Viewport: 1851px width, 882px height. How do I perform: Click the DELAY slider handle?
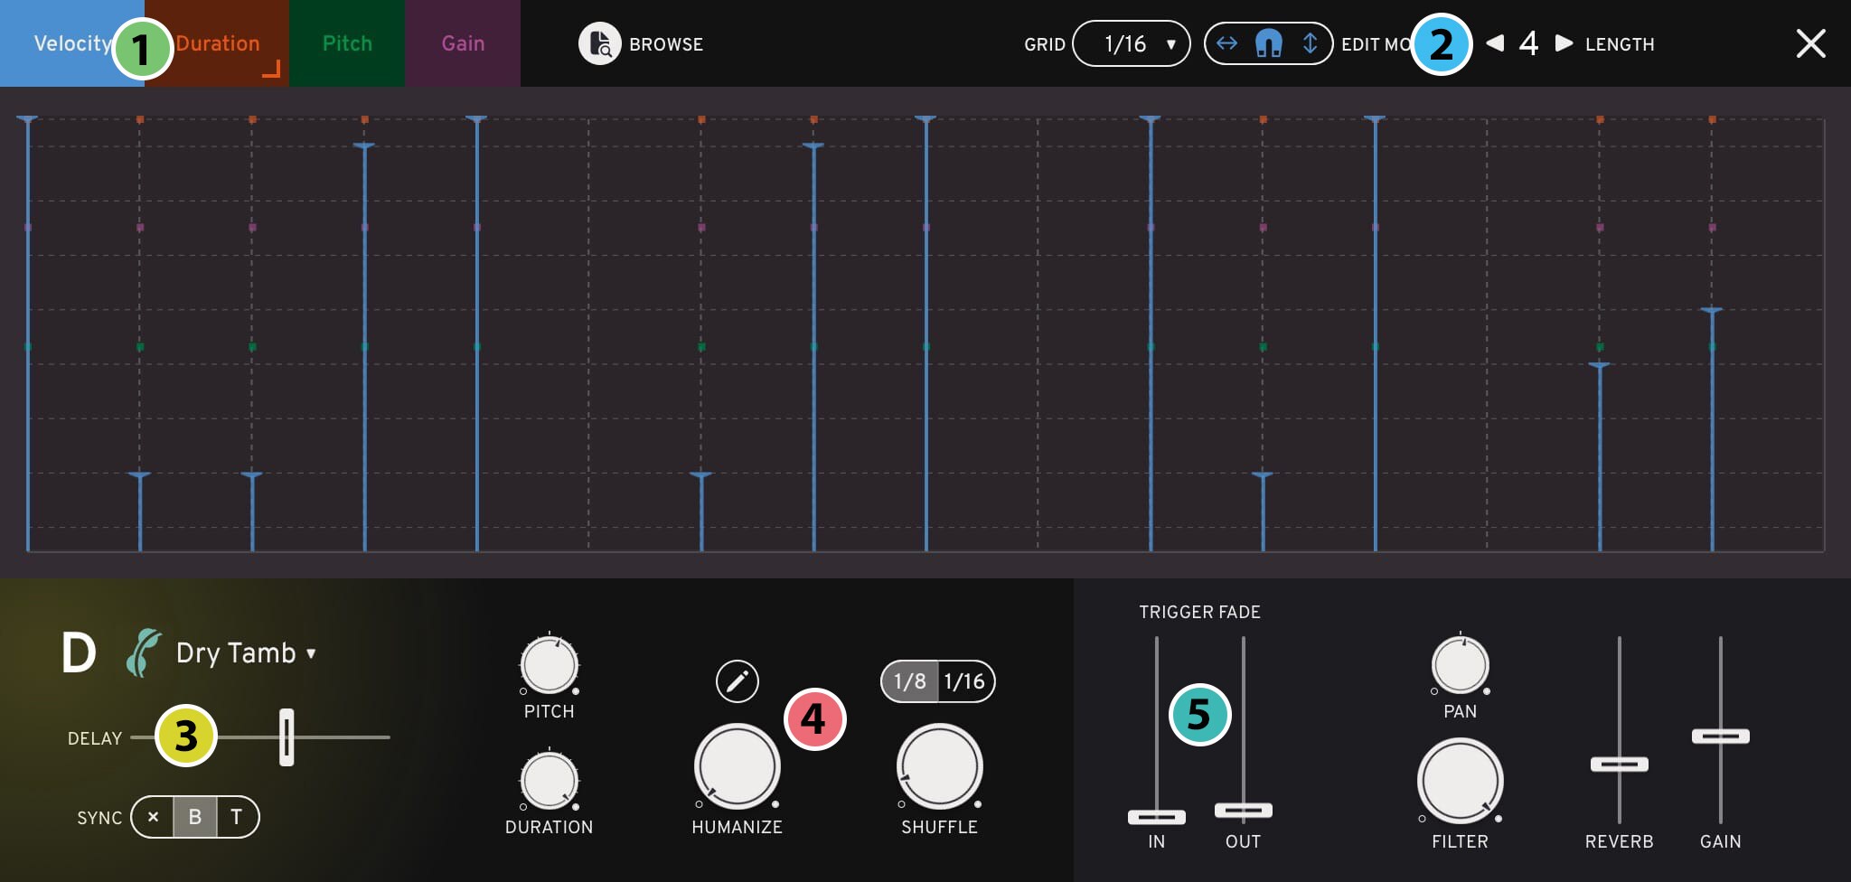287,737
